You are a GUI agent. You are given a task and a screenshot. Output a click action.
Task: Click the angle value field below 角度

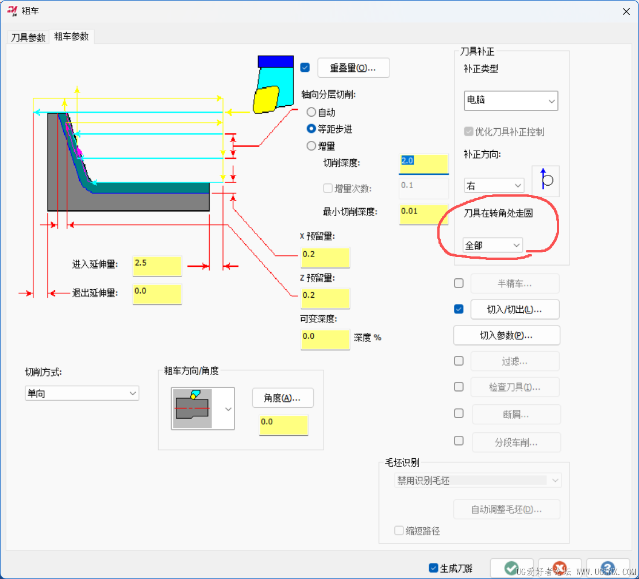coord(284,425)
